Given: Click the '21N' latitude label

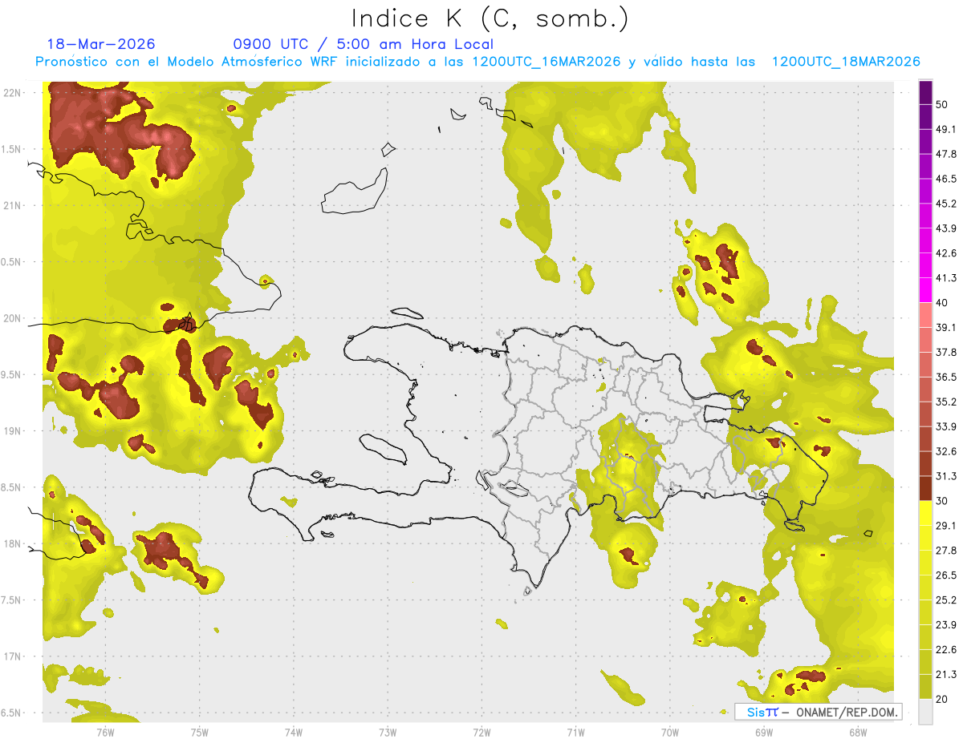Looking at the screenshot, I should [x=14, y=205].
